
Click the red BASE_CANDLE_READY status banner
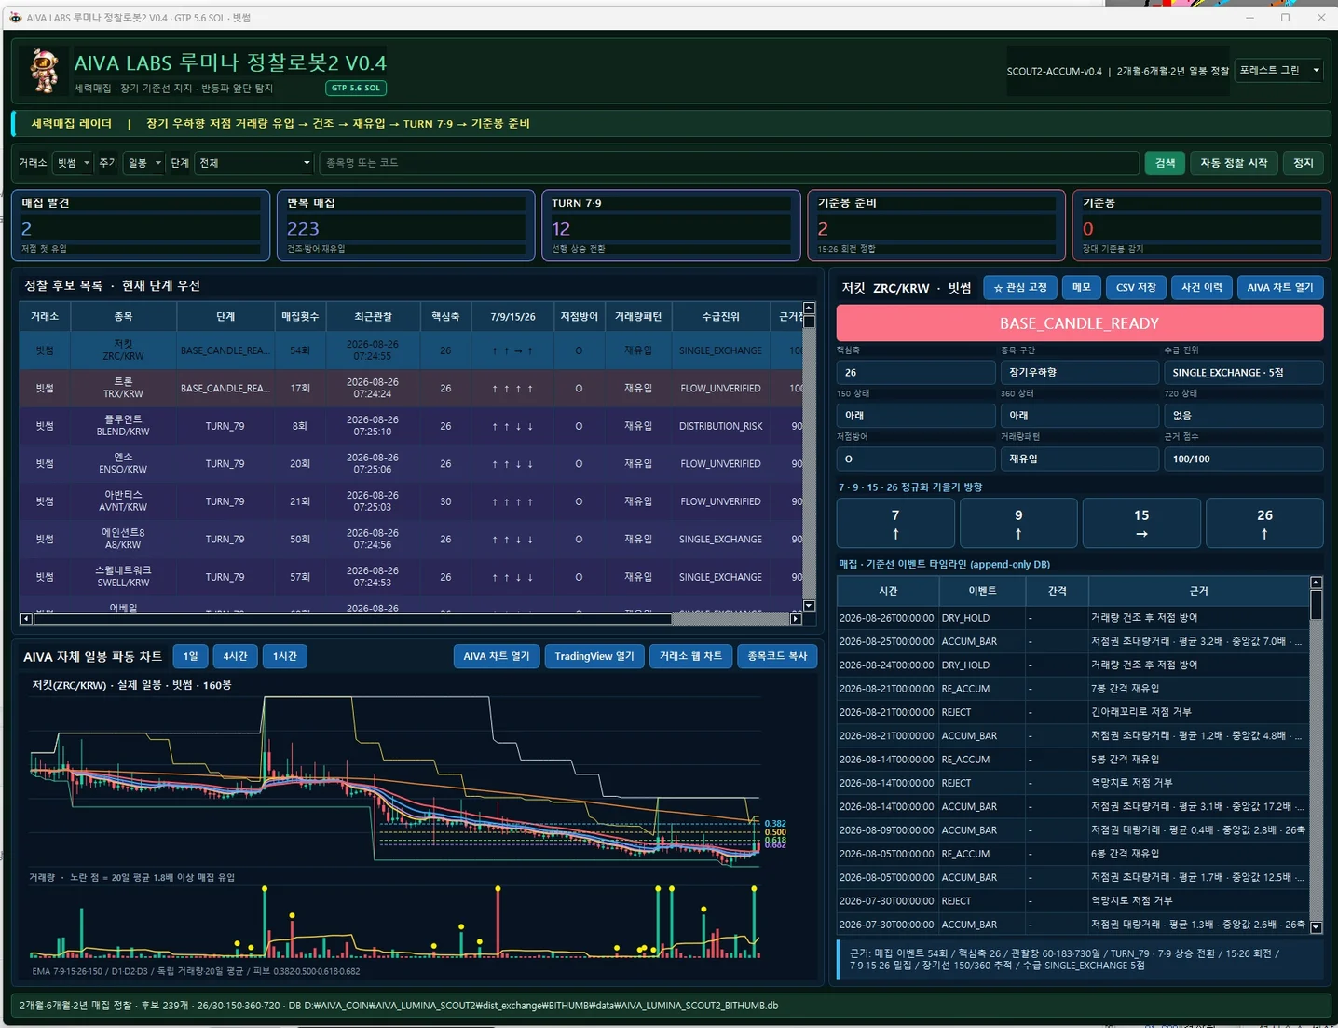click(x=1080, y=323)
